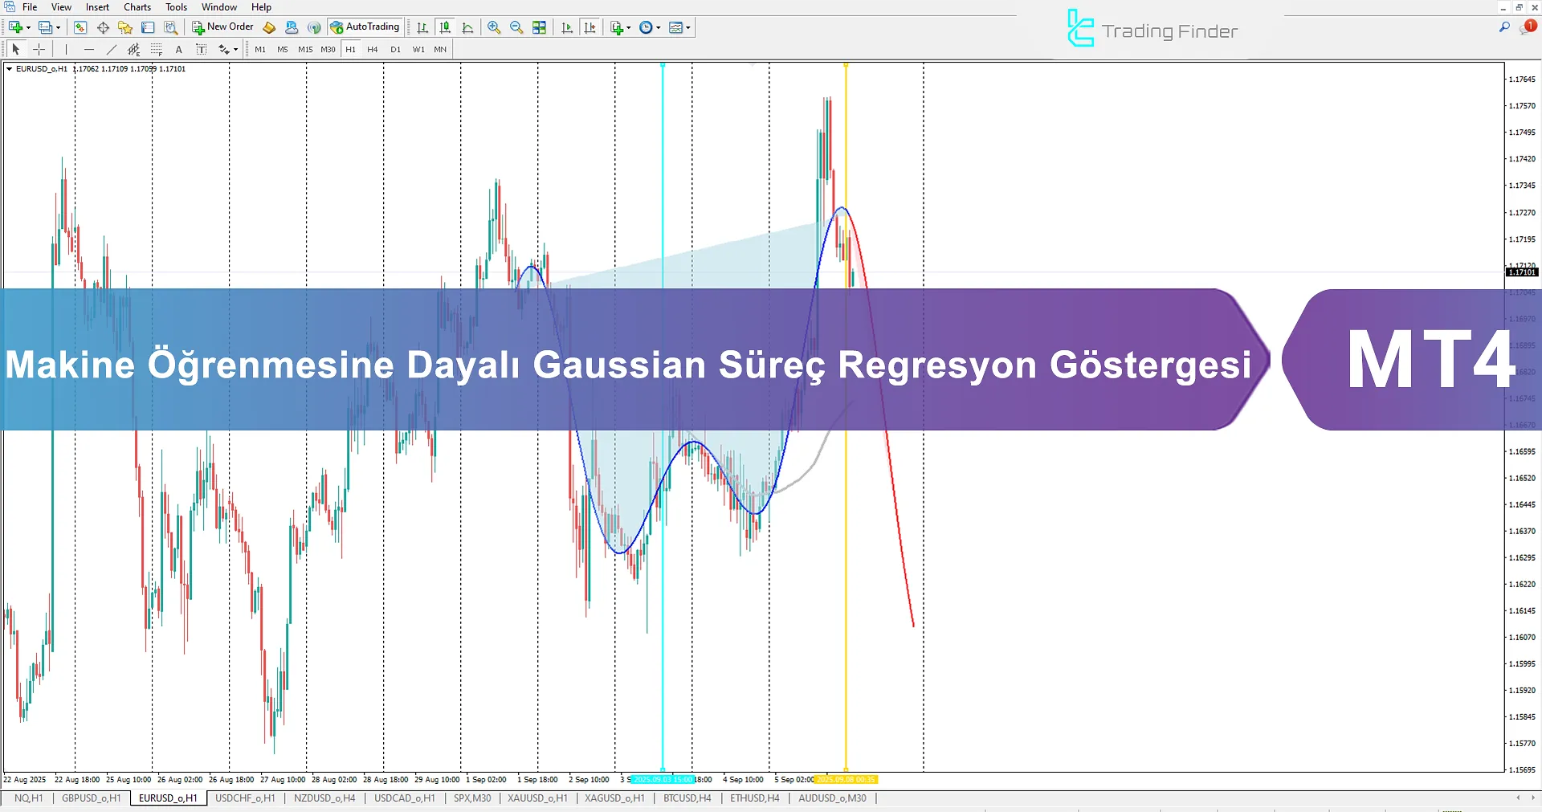Switch chart to candlestick display mode
This screenshot has height=812, width=1542.
pyautogui.click(x=444, y=27)
